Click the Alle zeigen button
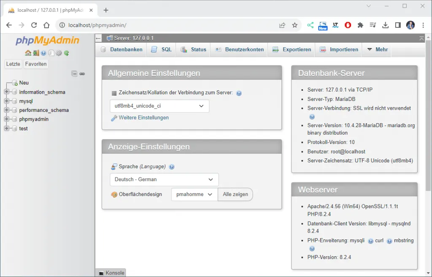This screenshot has width=432, height=277. [x=235, y=194]
